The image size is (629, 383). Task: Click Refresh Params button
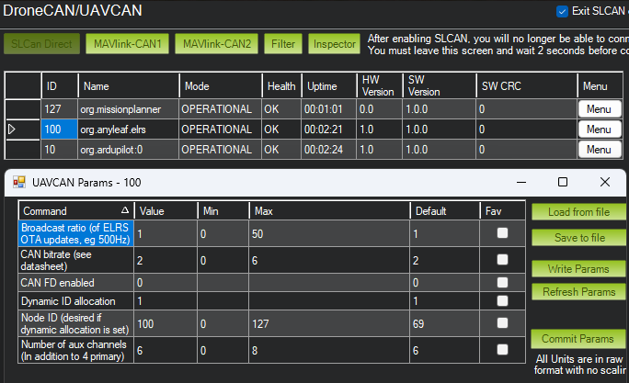click(578, 292)
